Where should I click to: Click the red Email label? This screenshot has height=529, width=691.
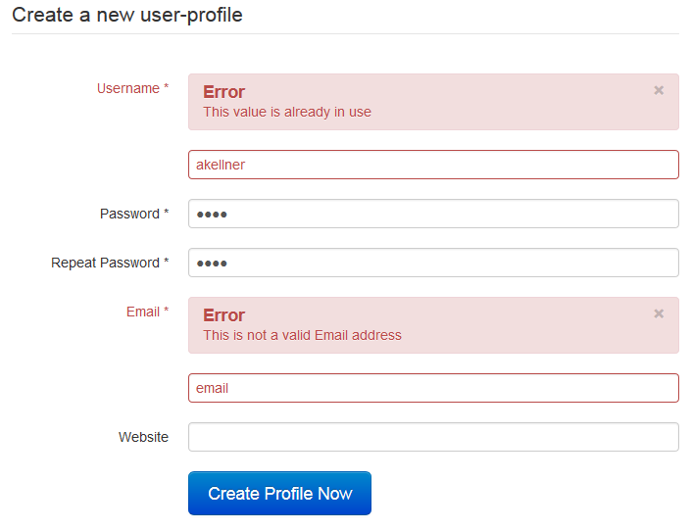pyautogui.click(x=142, y=312)
